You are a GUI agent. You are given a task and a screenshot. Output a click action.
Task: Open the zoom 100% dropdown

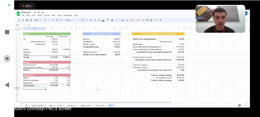[38, 20]
